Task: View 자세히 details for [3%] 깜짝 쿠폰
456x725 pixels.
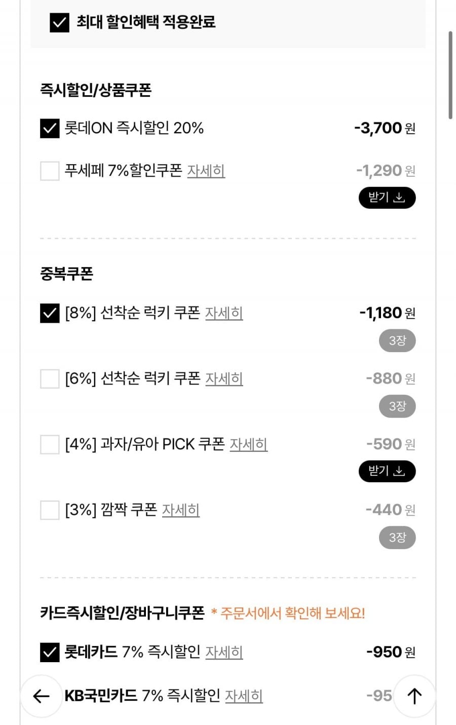Action: coord(180,510)
